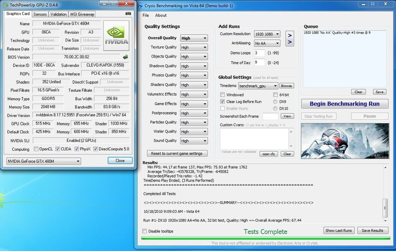Click the Save Results button
This screenshot has height=251, width=396.
(372, 230)
